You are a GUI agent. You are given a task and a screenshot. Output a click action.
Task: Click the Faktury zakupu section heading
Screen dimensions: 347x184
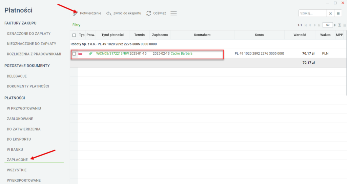pos(20,23)
